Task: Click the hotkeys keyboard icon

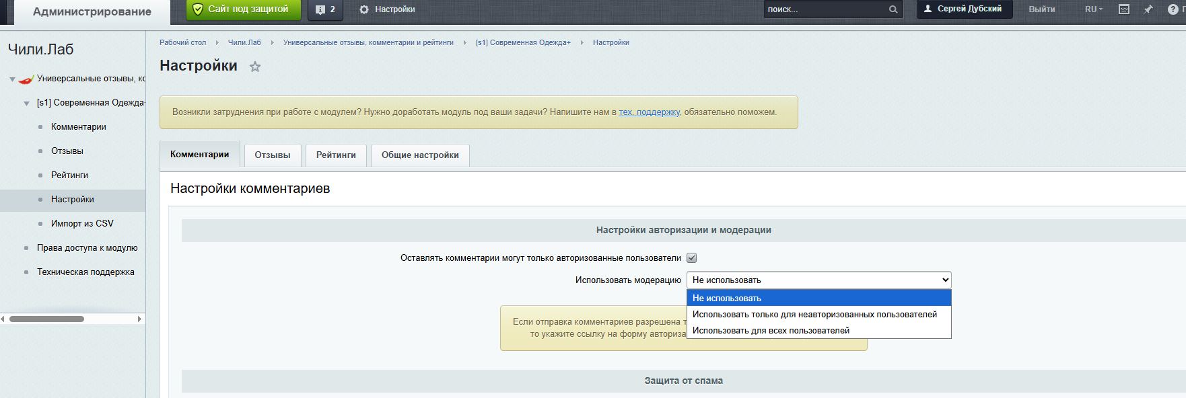Action: [x=1123, y=9]
